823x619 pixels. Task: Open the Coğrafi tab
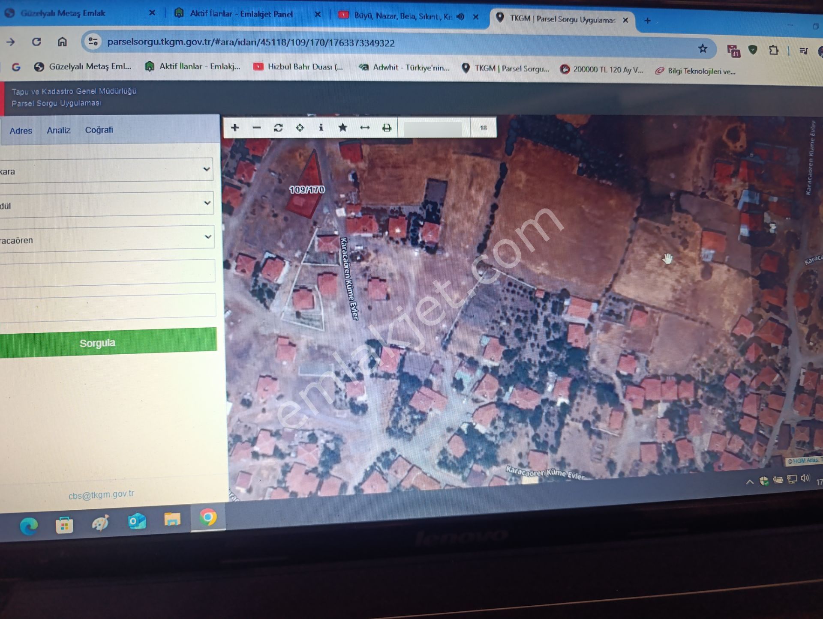[x=99, y=130]
